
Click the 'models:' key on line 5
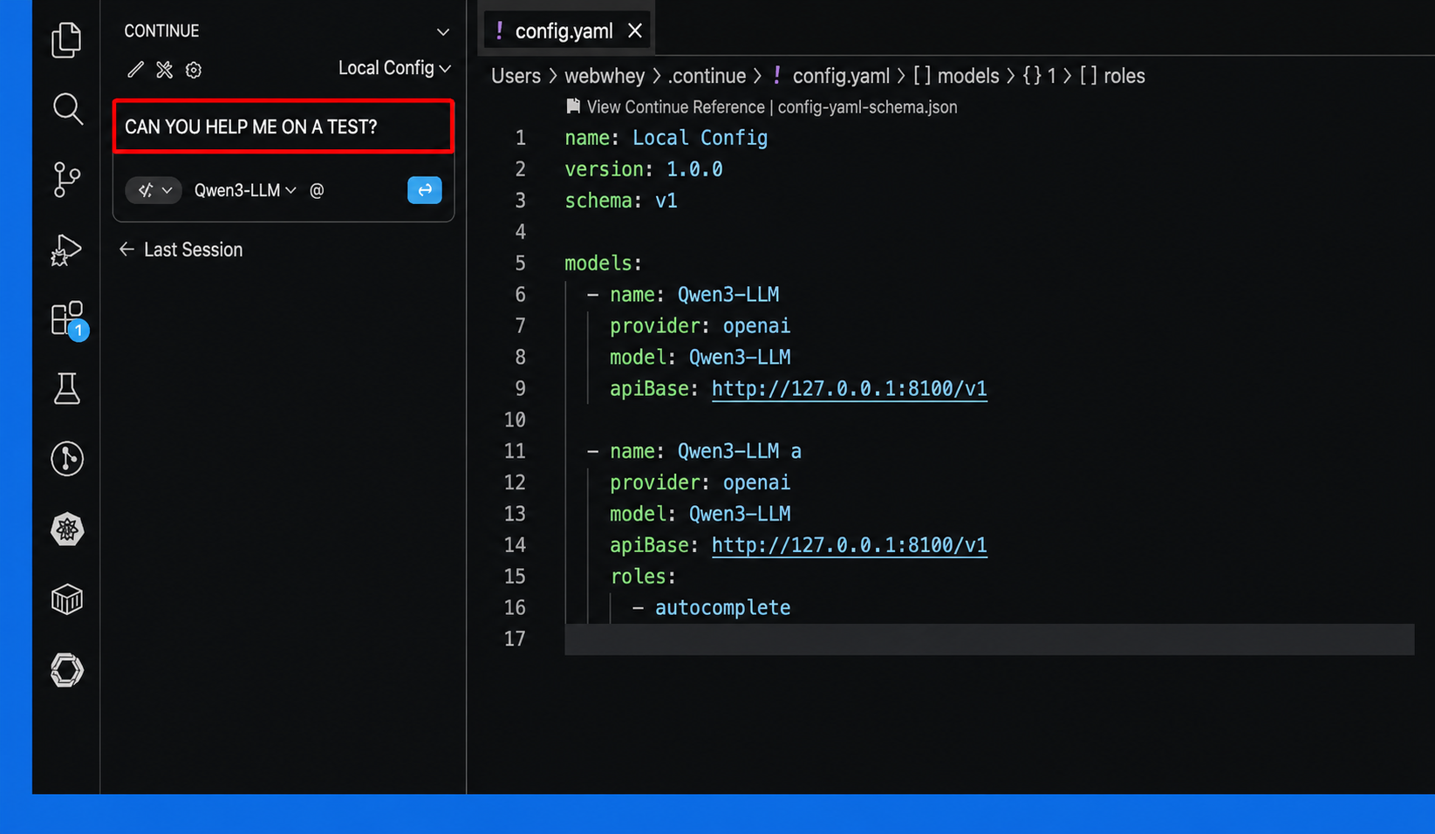click(603, 263)
